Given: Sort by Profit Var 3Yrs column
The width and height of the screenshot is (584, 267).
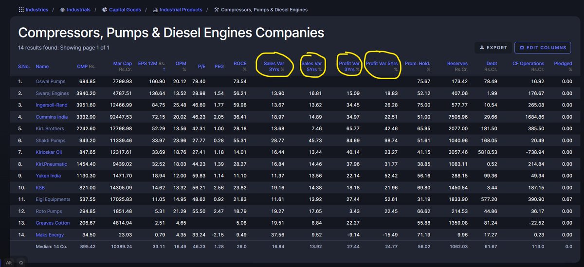Looking at the screenshot, I should click(x=349, y=67).
